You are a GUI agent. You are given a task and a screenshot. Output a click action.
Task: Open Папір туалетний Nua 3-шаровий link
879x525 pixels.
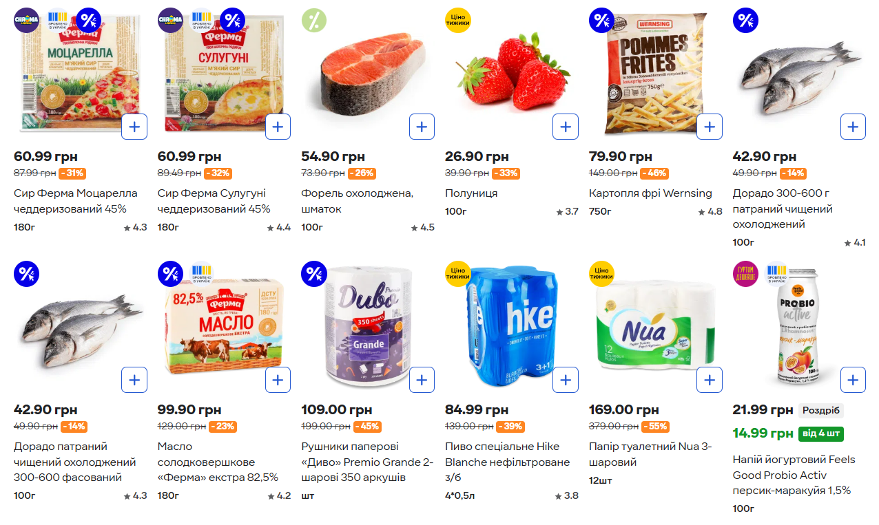pyautogui.click(x=650, y=454)
